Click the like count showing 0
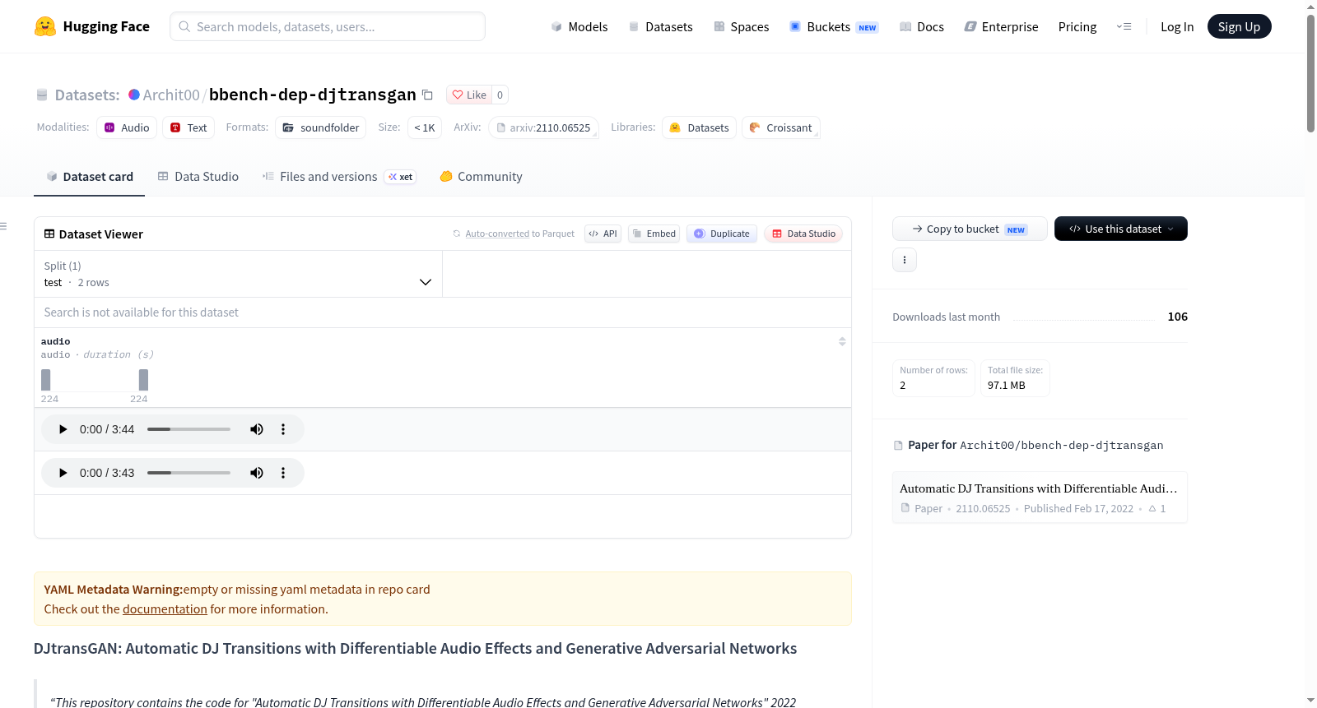 500,95
